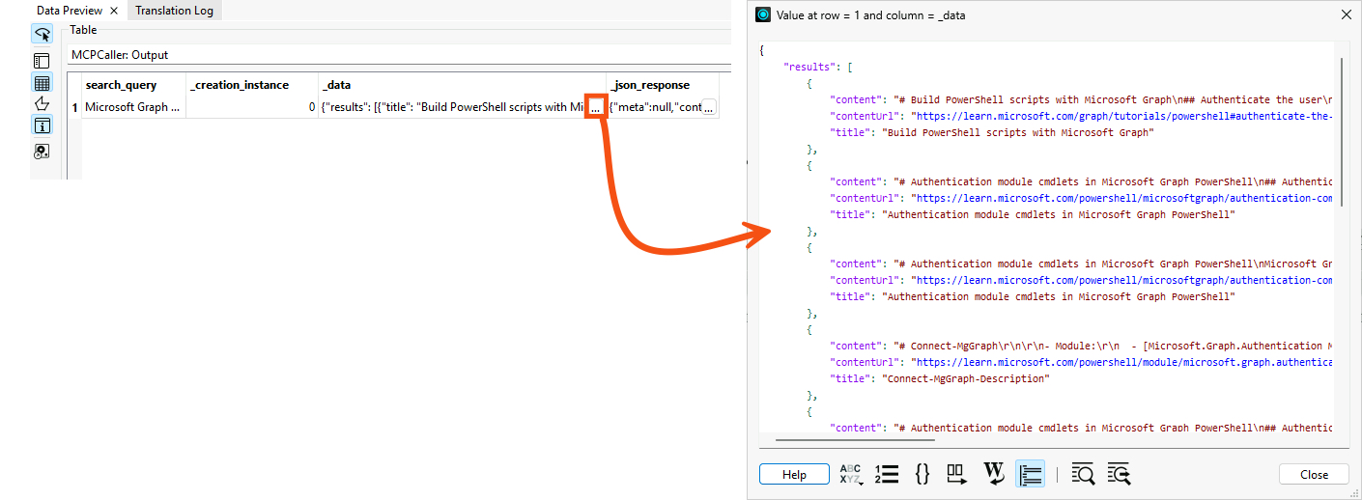Click the title "Build PowerShell scripts with Microsoft Graph"
This screenshot has width=1362, height=500.
click(1019, 132)
